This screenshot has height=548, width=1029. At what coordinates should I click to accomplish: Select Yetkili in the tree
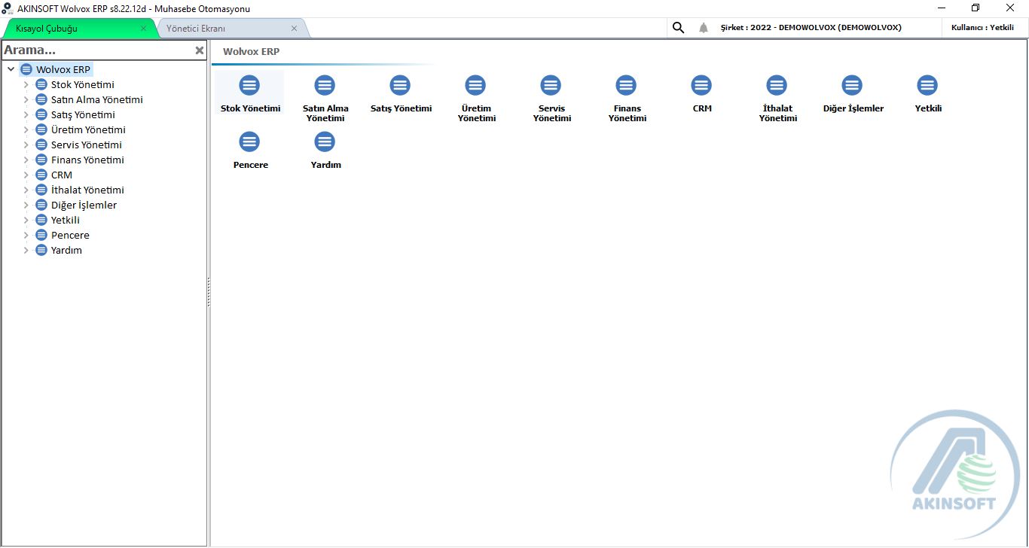(x=66, y=220)
